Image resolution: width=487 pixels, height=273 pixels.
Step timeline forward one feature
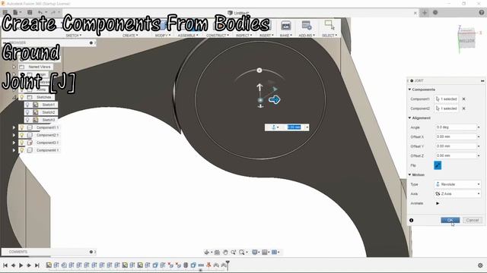tap(29, 265)
